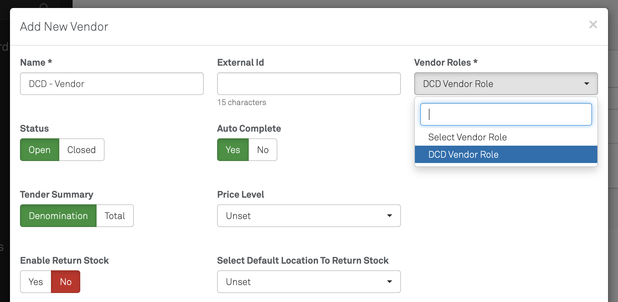Set Status to Closed
Viewport: 618px width, 302px height.
pyautogui.click(x=82, y=150)
